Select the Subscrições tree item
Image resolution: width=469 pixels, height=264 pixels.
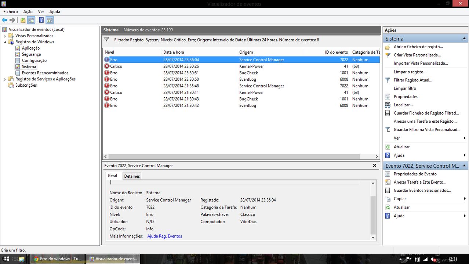point(26,85)
